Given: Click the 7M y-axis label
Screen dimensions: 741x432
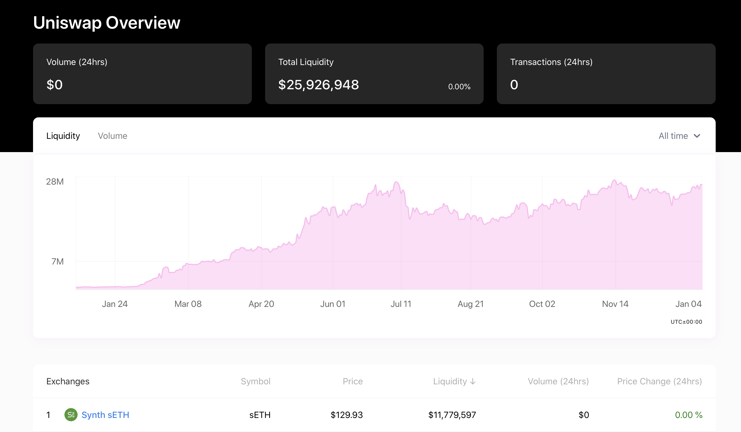Looking at the screenshot, I should point(58,261).
